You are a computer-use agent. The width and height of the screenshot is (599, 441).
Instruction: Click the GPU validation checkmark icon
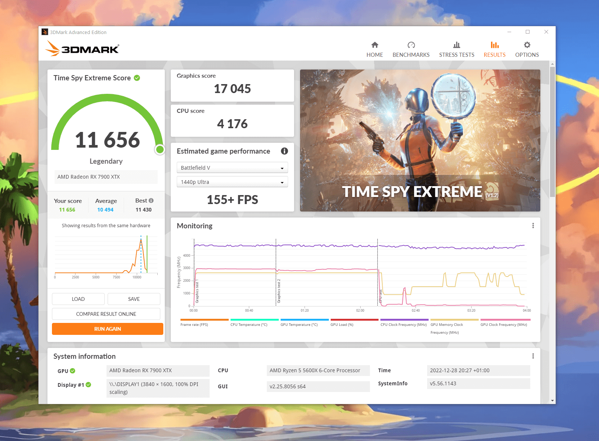point(72,371)
